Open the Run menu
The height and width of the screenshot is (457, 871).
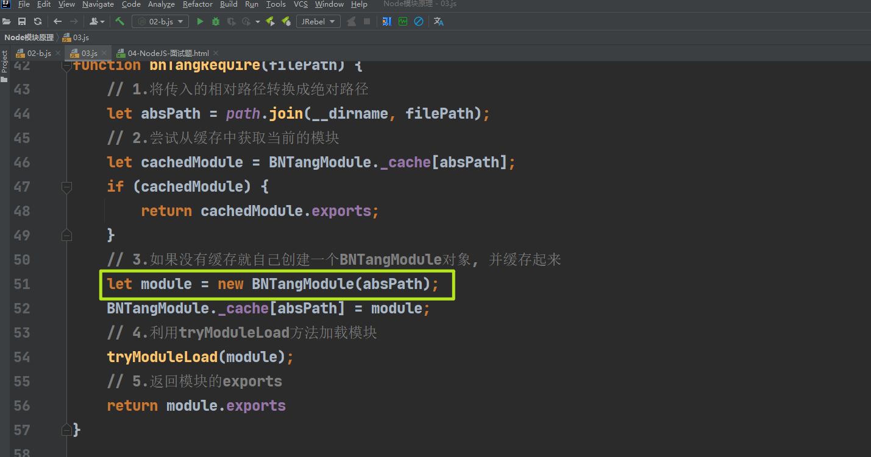[x=252, y=4]
